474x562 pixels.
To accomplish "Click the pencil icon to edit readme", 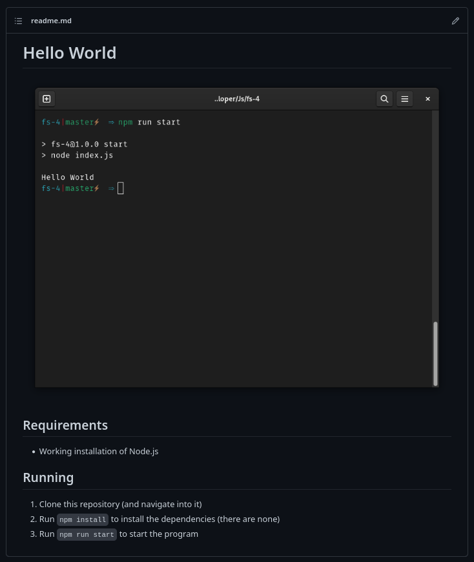I will pos(455,21).
